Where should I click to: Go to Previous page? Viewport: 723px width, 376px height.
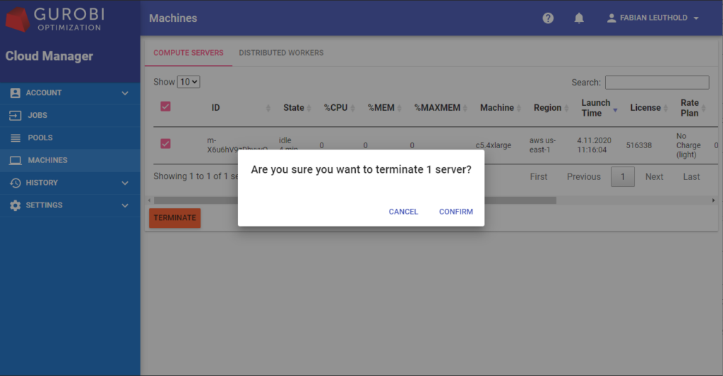[584, 177]
